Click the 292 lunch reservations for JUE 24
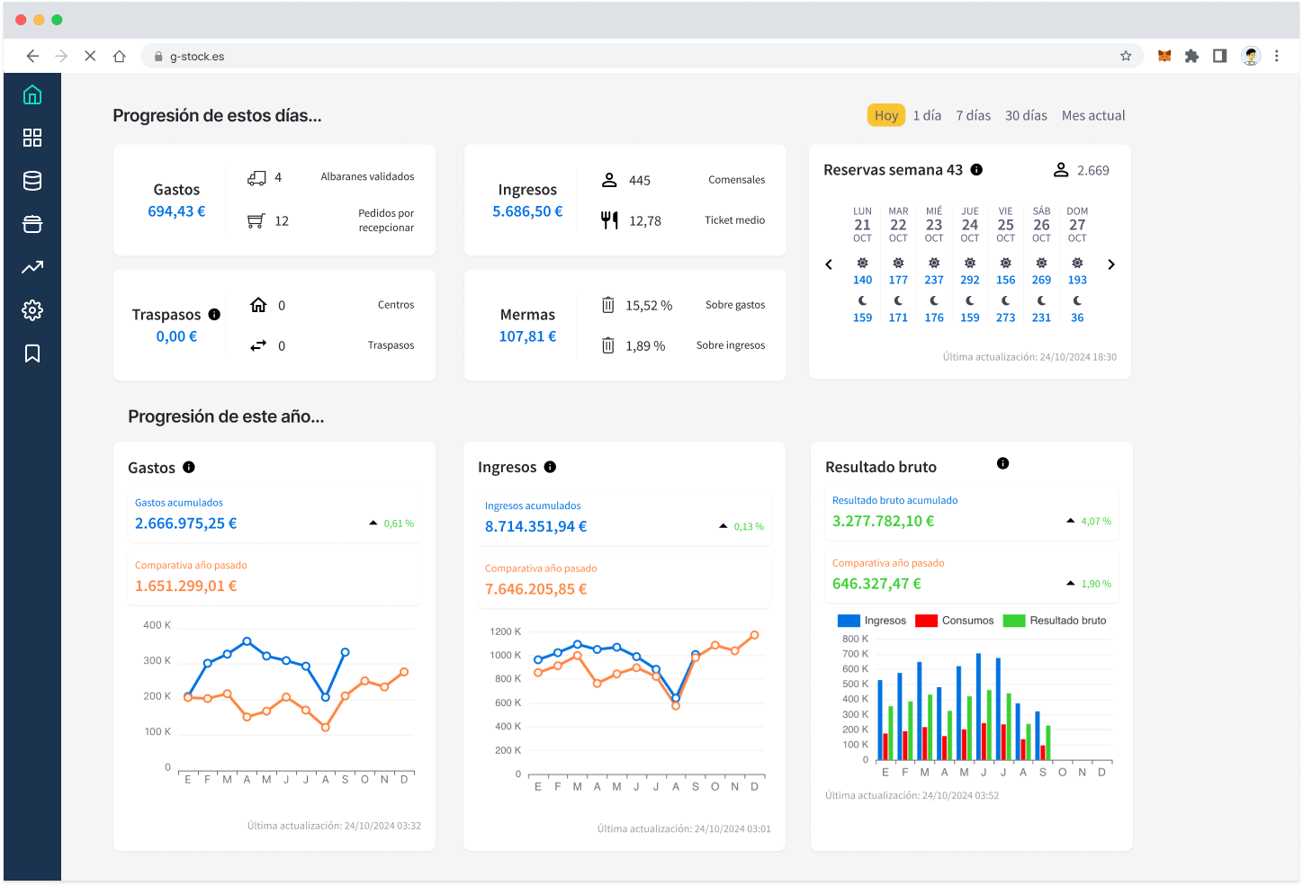1303x886 pixels. (x=970, y=279)
